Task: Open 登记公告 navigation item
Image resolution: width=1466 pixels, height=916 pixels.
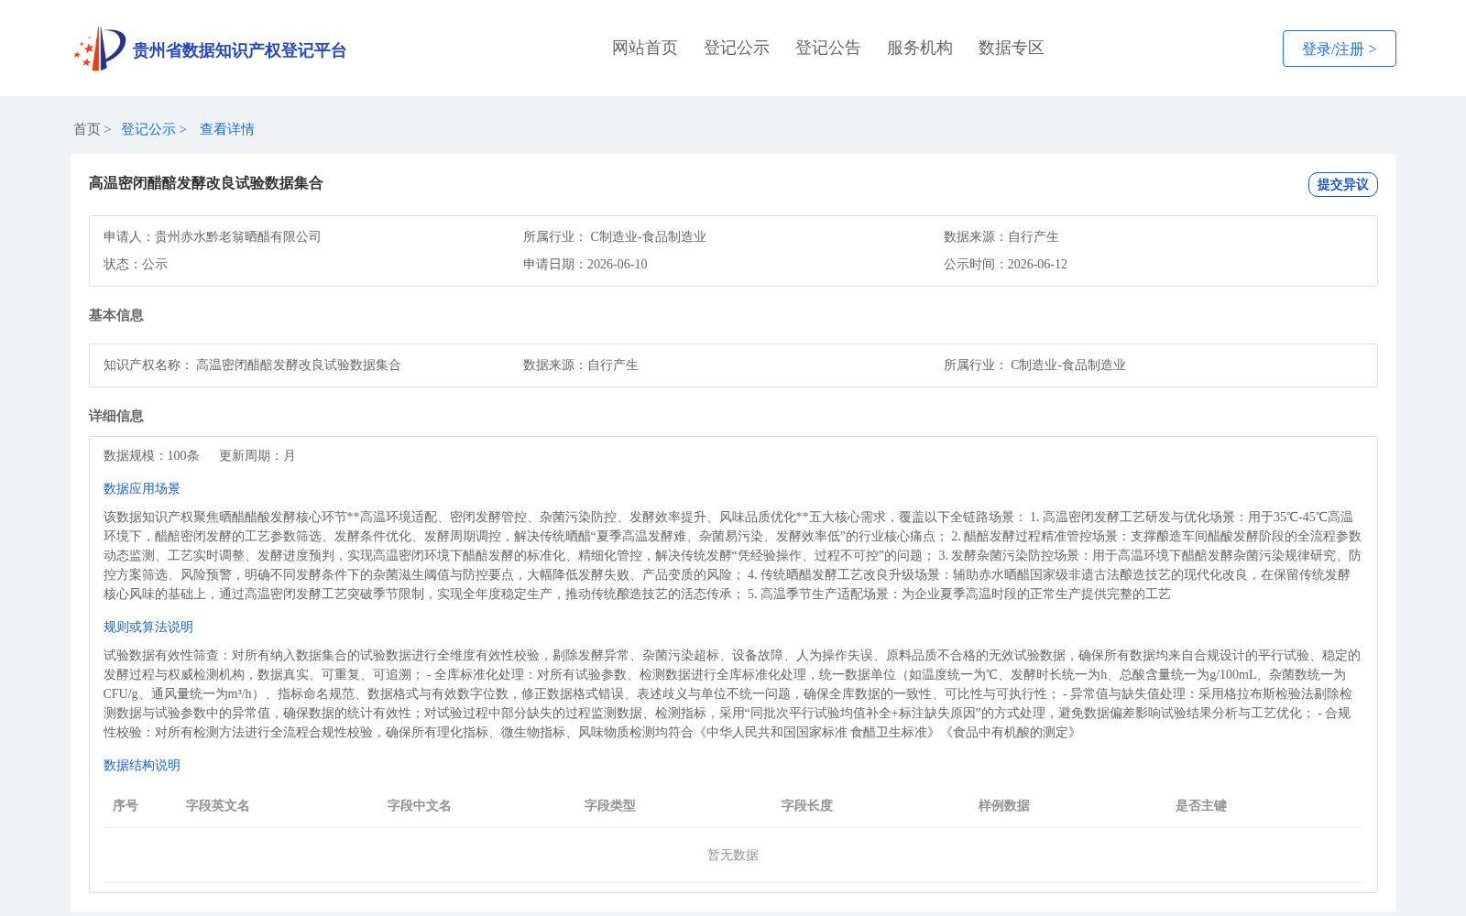Action: tap(828, 48)
